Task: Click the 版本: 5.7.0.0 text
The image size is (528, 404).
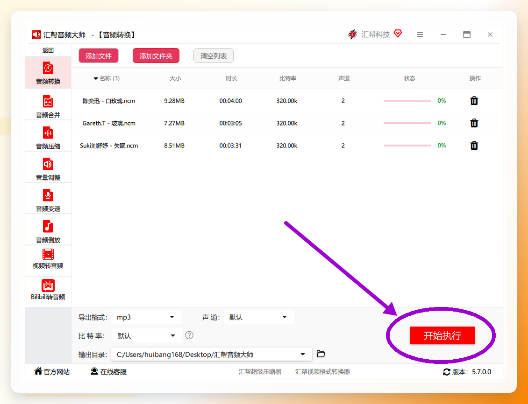Action: point(471,372)
